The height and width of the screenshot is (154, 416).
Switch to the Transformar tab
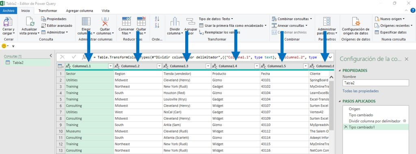coord(48,11)
